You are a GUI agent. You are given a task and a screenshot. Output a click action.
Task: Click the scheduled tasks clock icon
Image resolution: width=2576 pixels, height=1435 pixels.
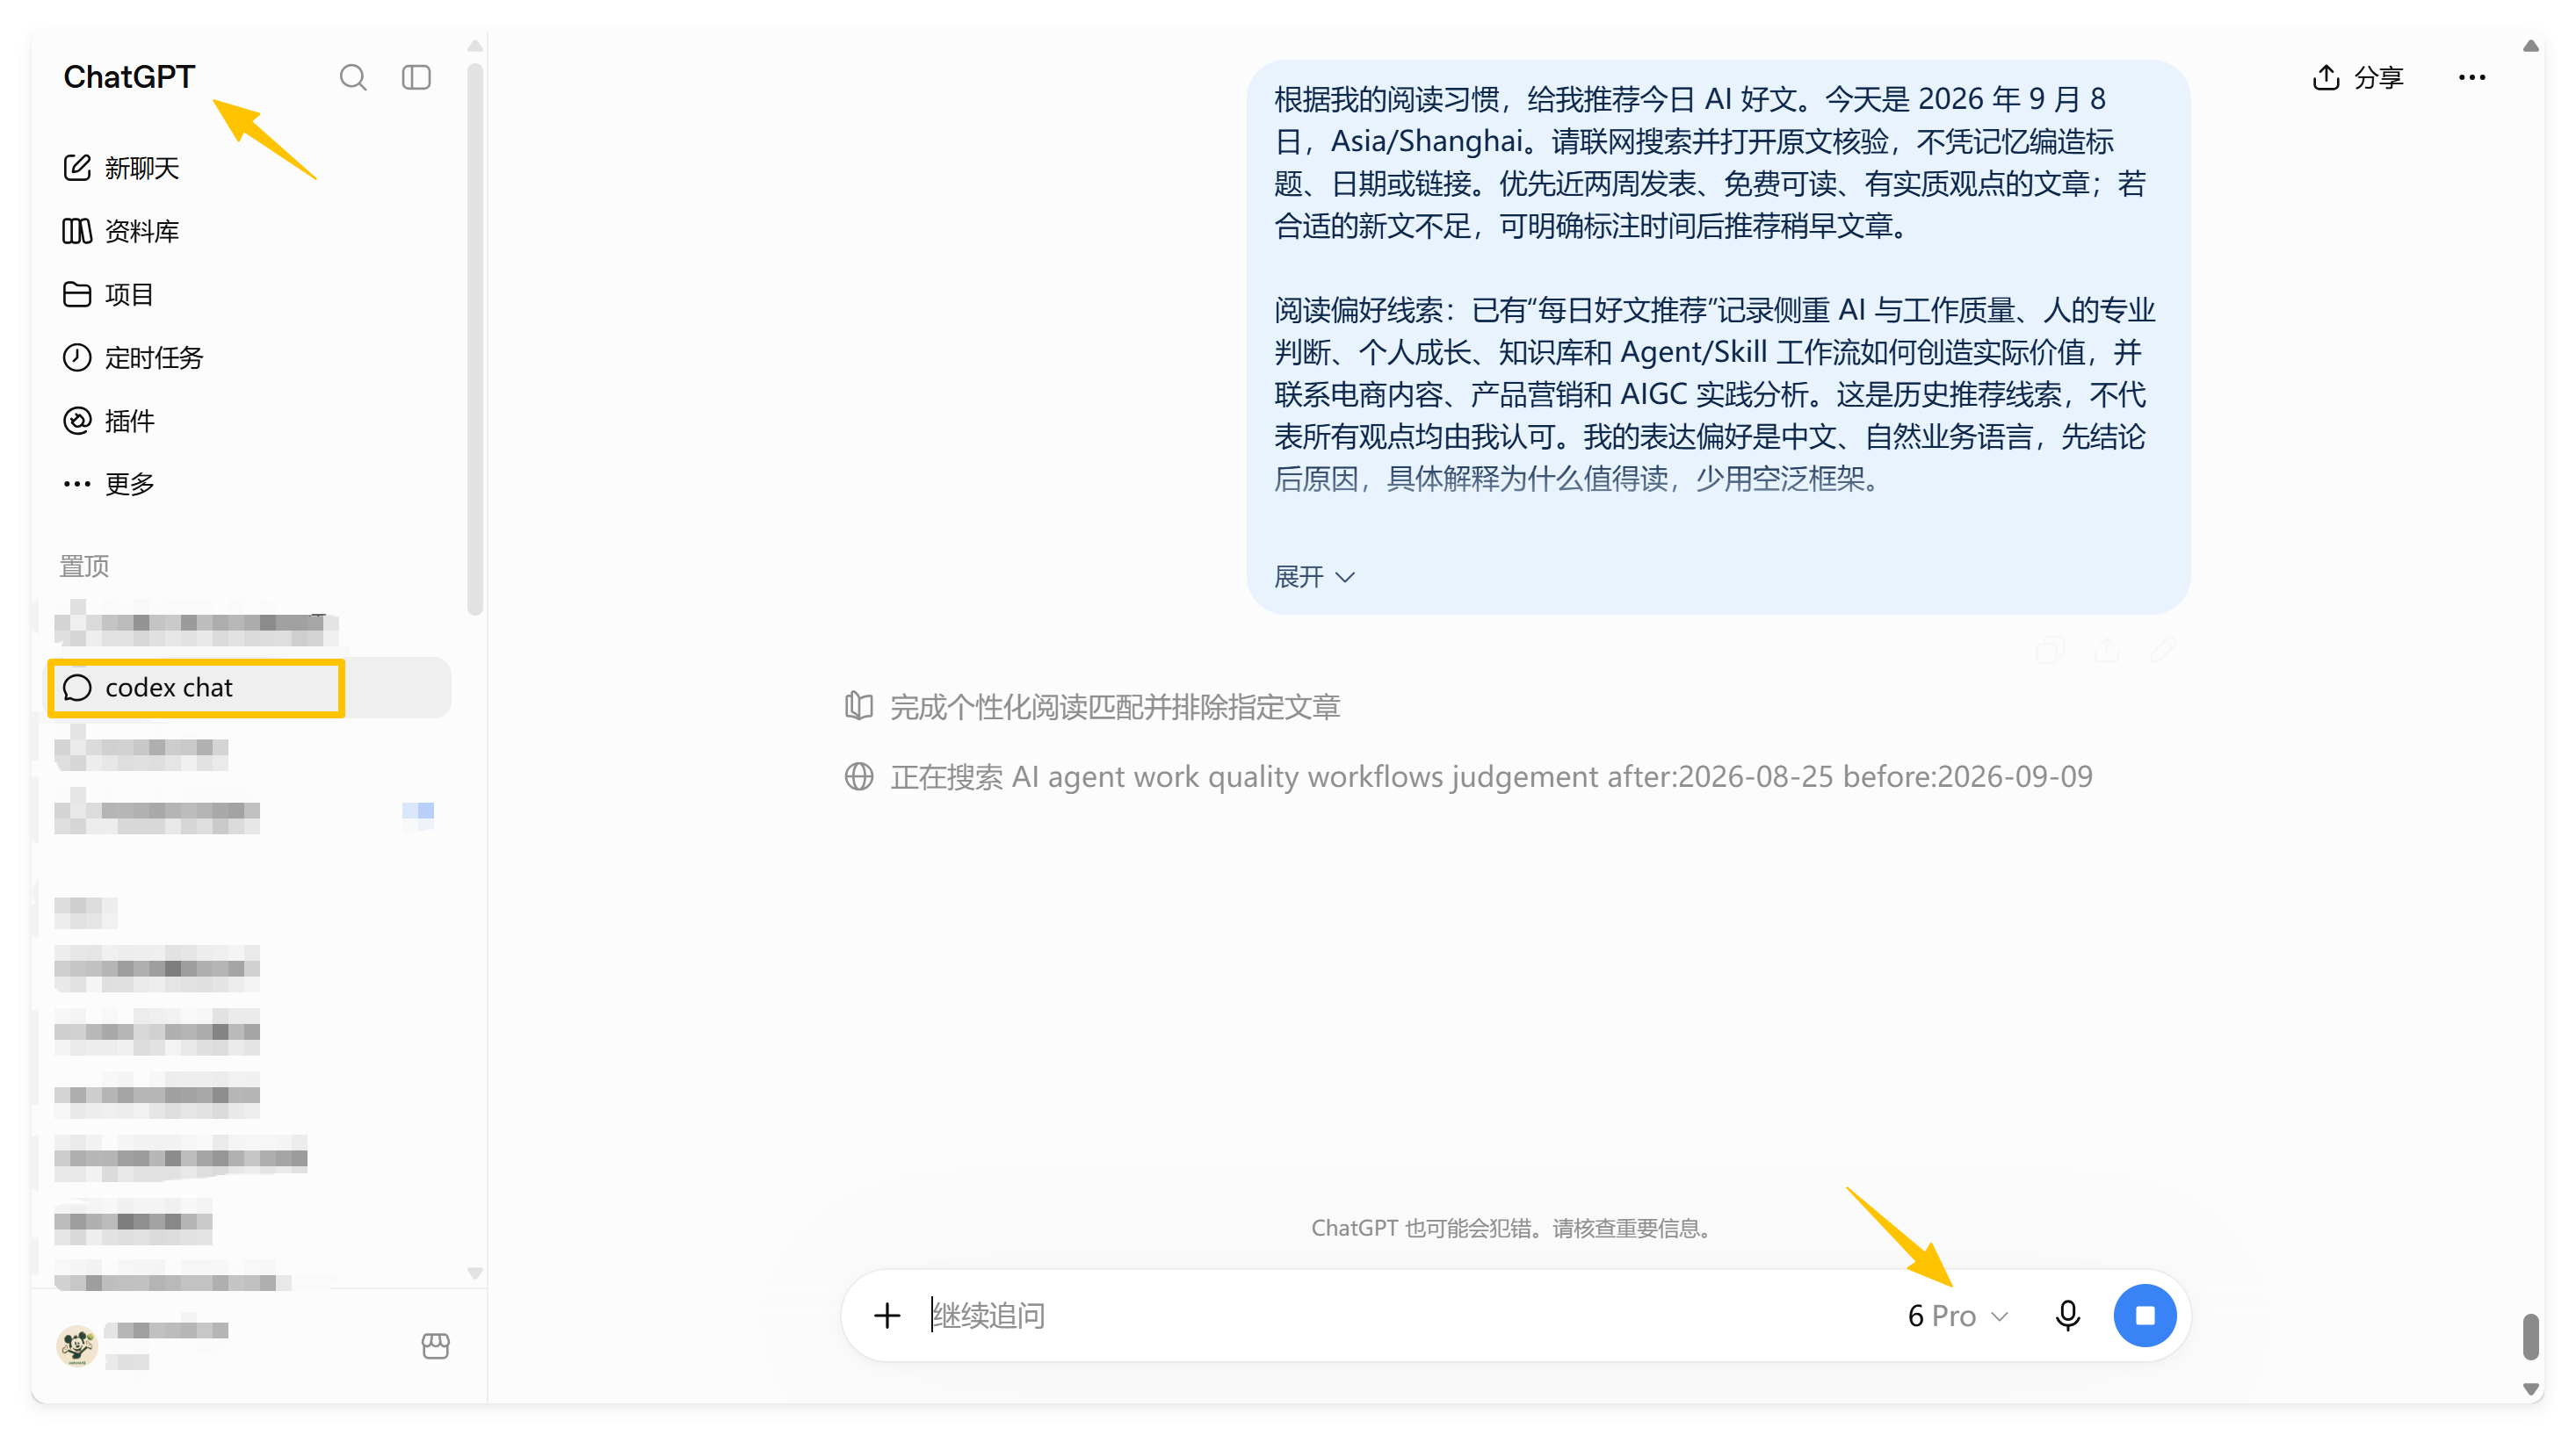[77, 357]
